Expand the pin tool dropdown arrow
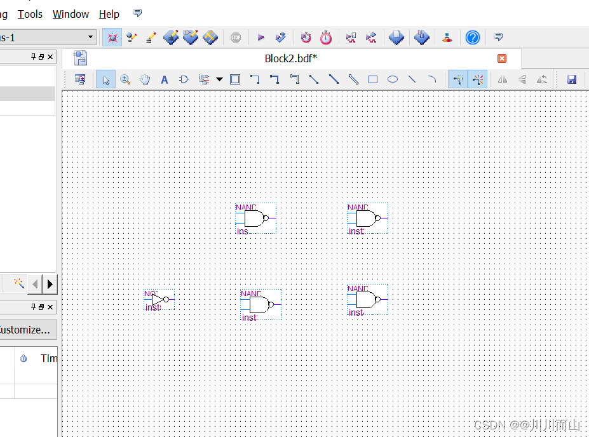The height and width of the screenshot is (437, 589). [219, 79]
